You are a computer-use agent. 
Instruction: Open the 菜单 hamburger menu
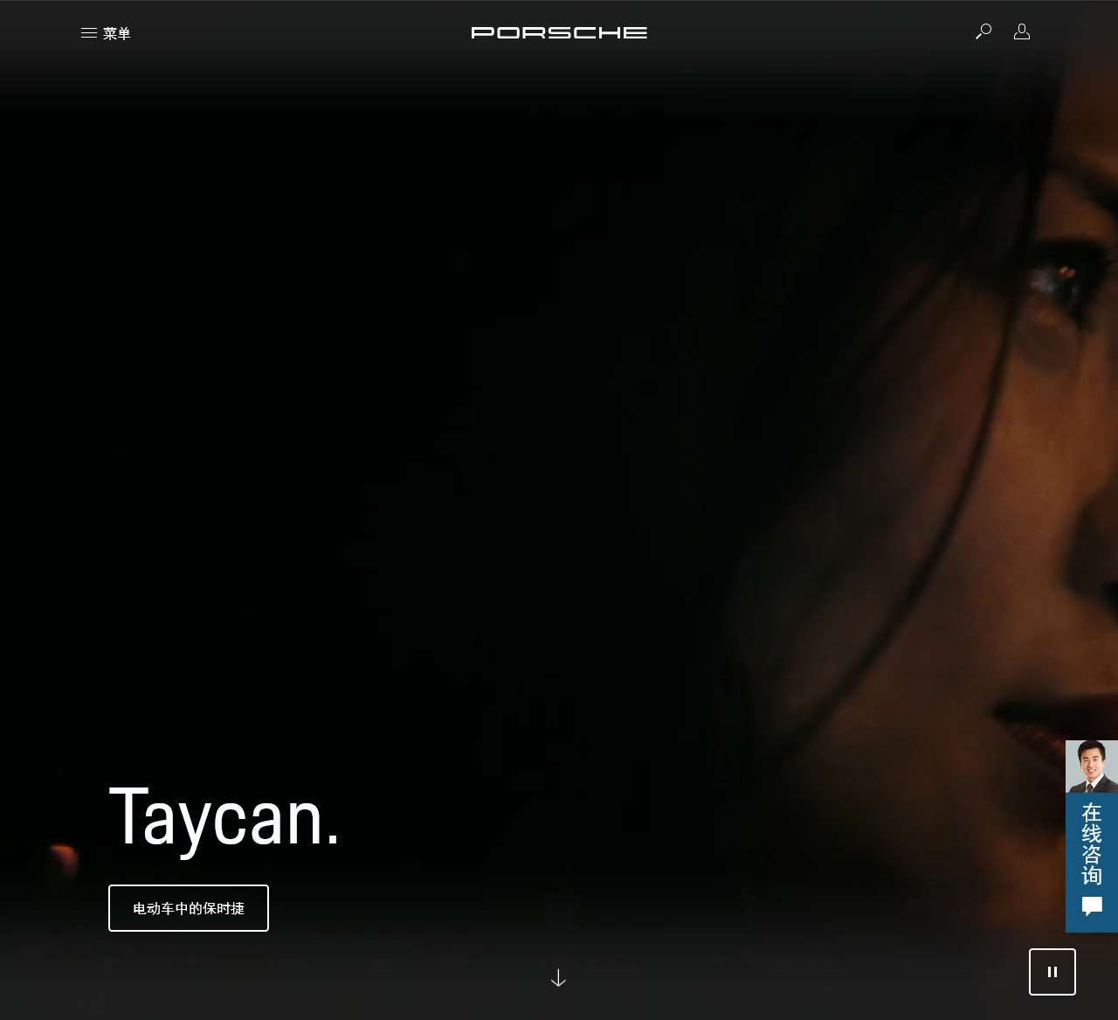tap(106, 33)
